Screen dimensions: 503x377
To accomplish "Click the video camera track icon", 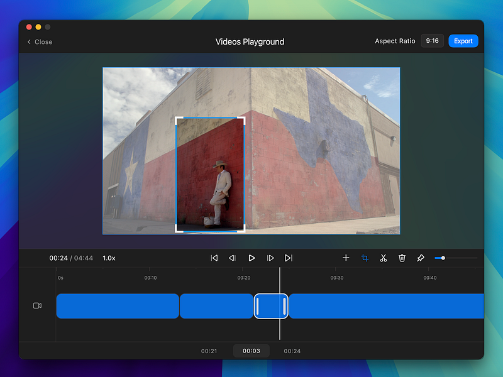I will click(37, 305).
